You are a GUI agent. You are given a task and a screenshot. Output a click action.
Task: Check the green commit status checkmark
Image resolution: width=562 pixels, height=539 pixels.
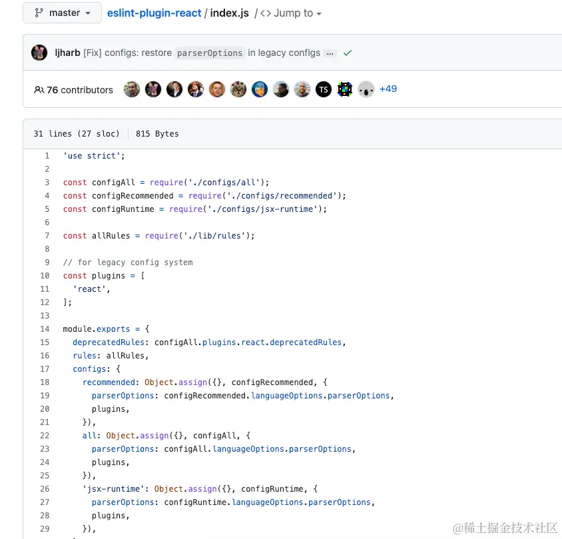348,53
